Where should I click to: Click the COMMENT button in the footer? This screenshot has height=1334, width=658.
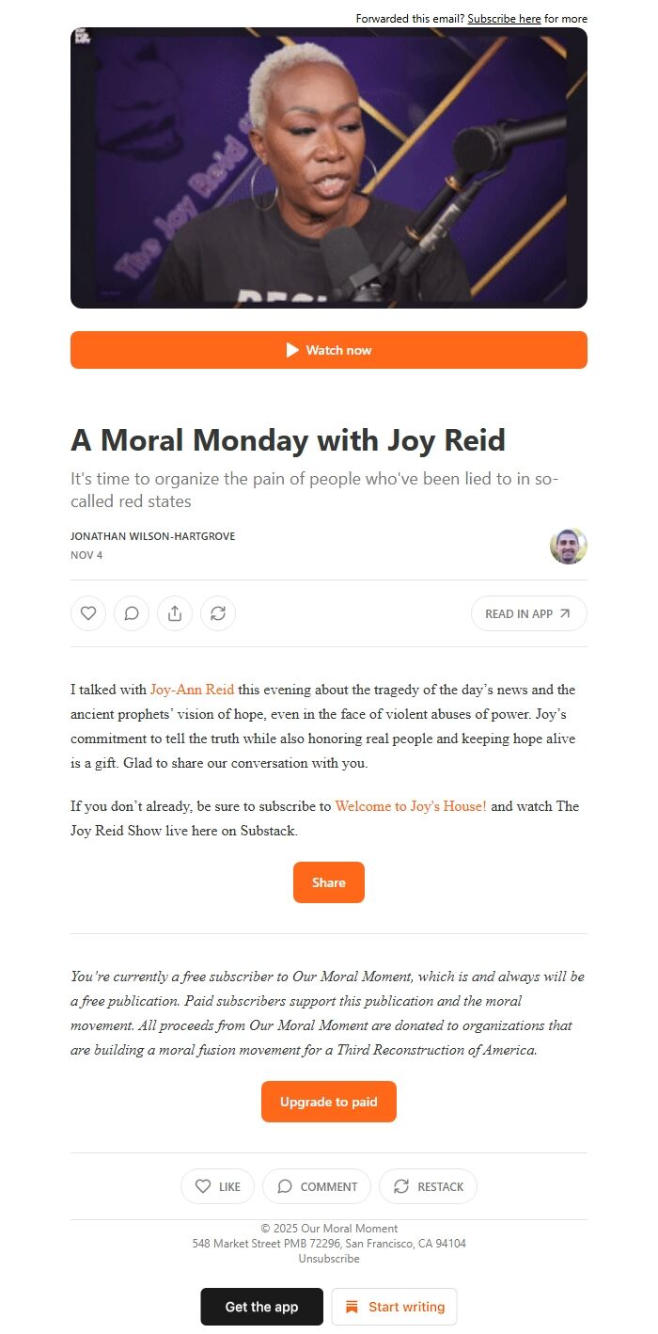coord(316,1186)
